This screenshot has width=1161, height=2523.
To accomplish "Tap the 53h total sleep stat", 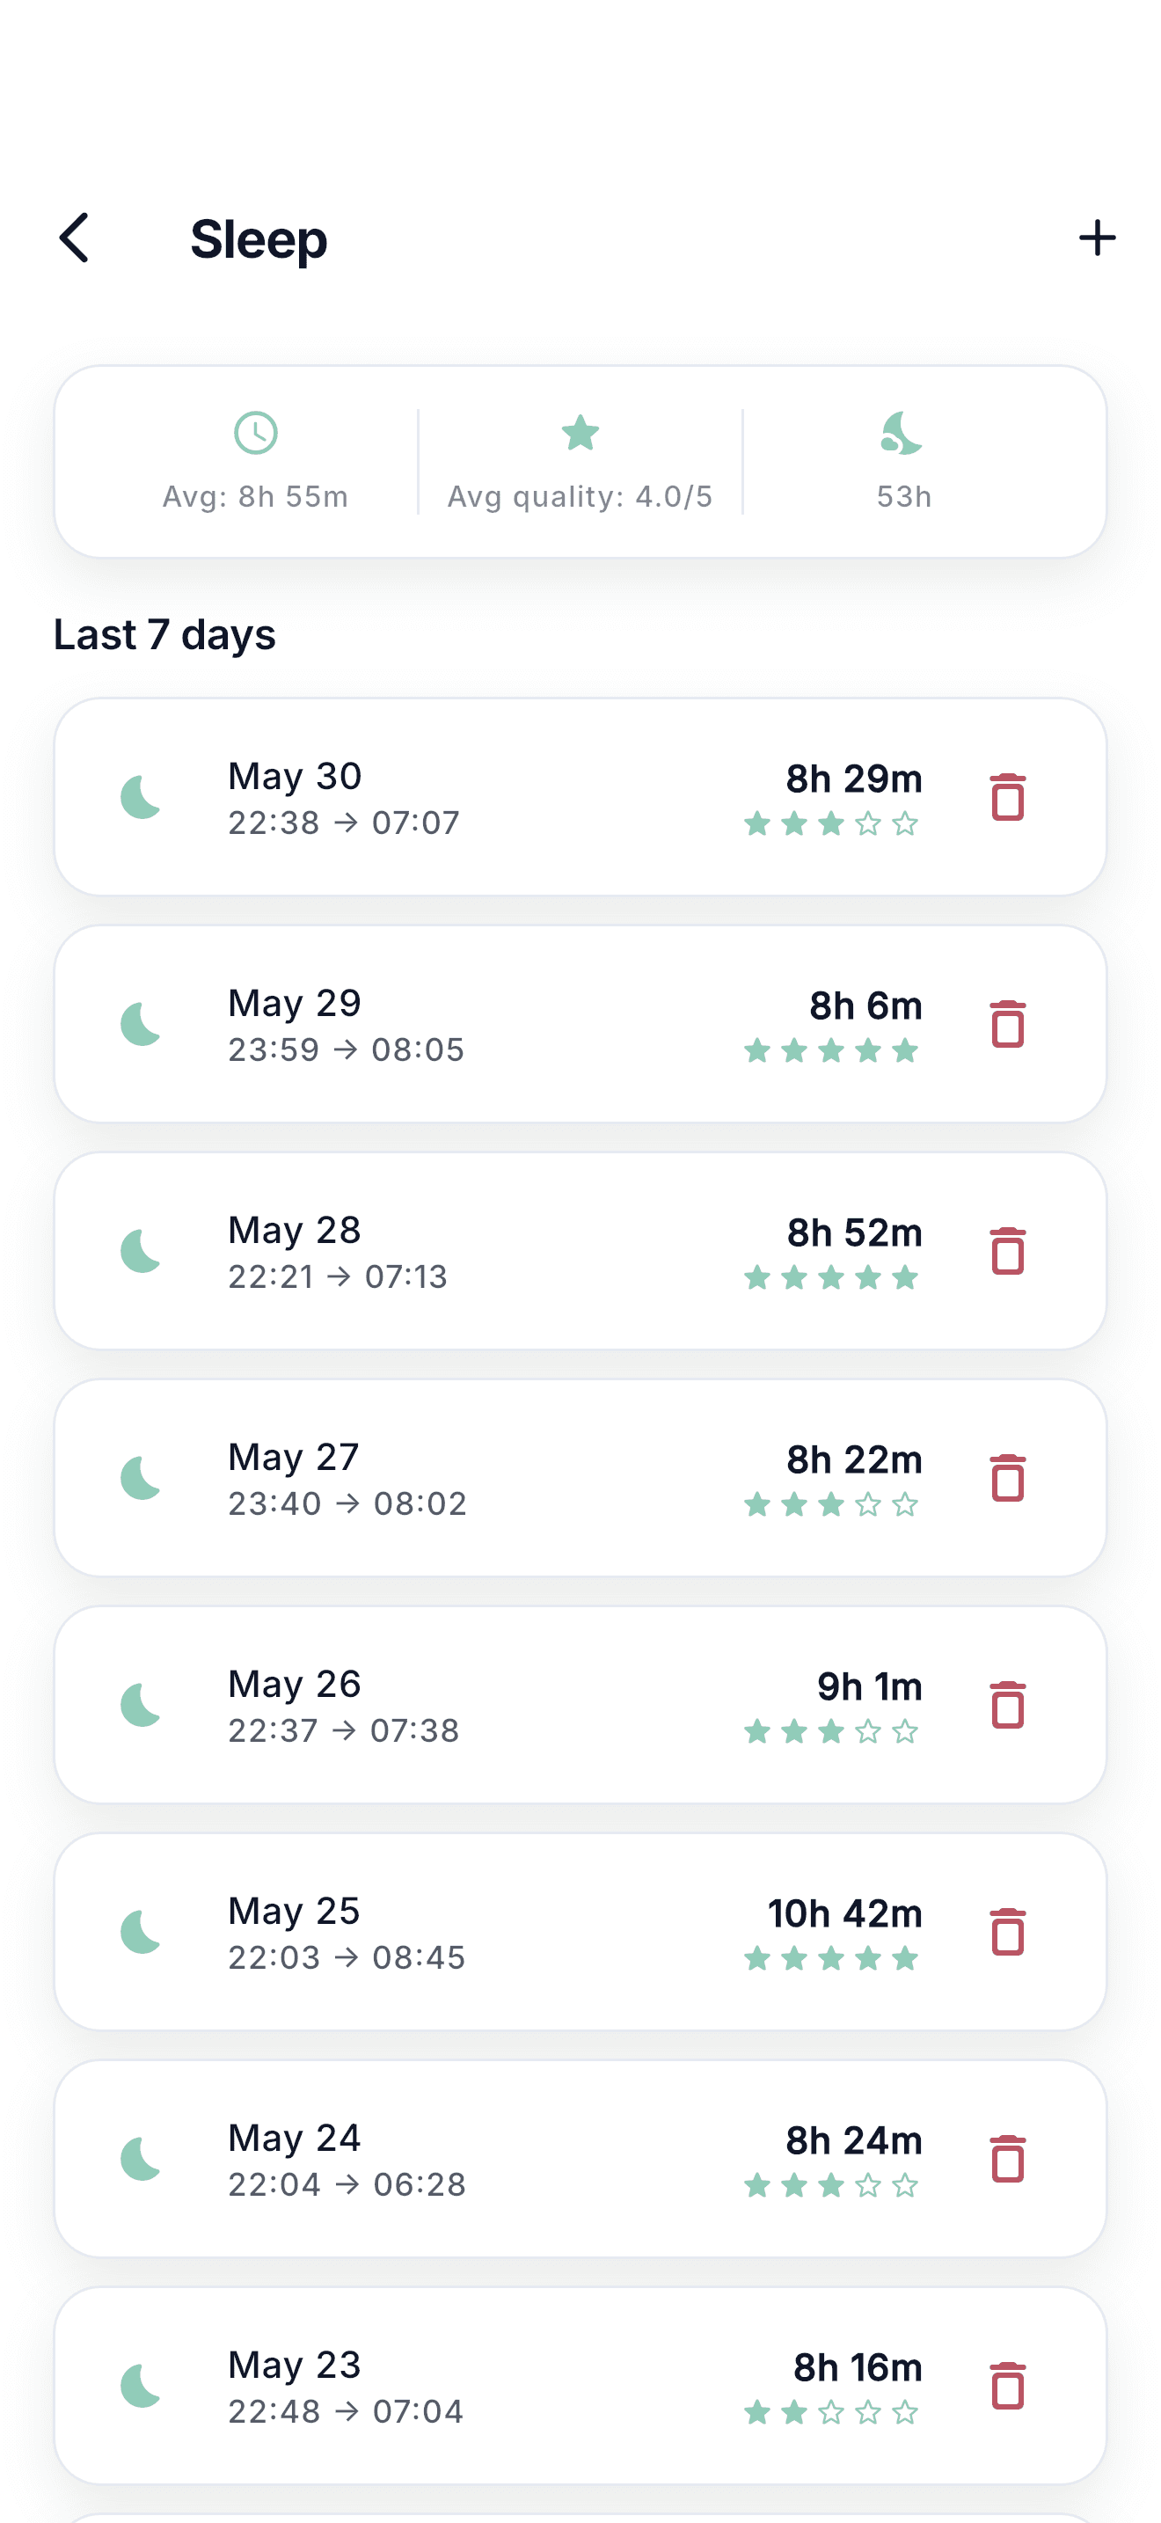I will point(903,461).
